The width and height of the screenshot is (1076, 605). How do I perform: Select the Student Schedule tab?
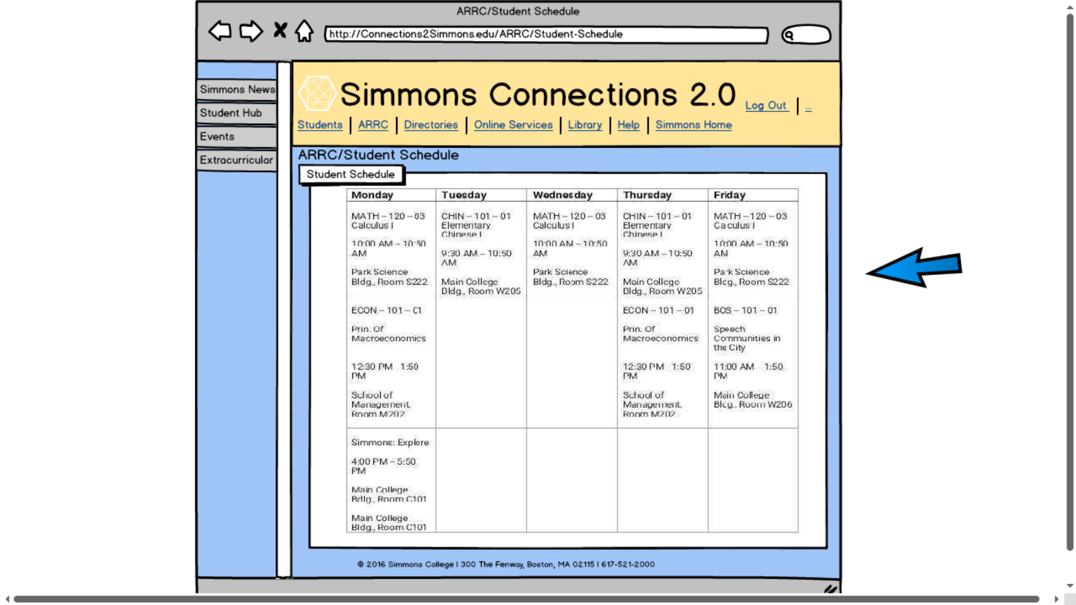point(351,174)
